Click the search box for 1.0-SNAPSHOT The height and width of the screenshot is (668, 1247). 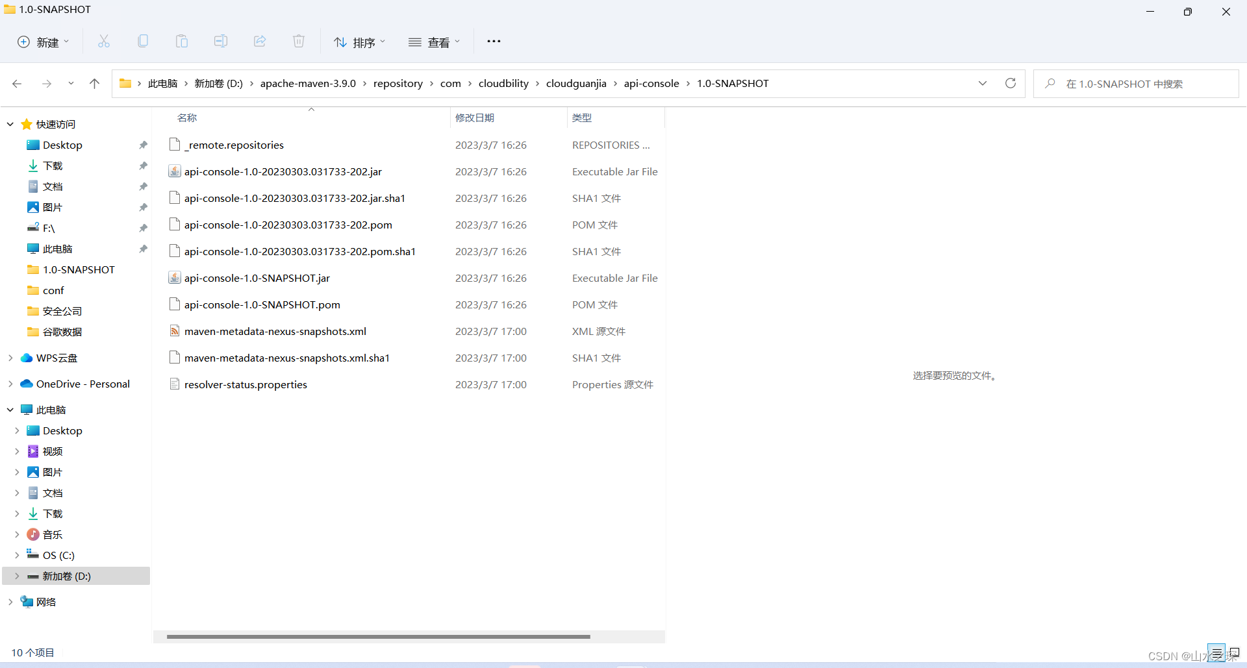click(1135, 84)
